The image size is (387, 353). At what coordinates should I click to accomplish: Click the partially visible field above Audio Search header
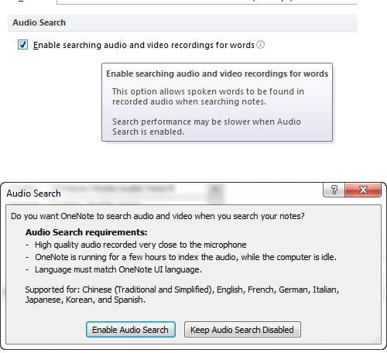(207, 2)
